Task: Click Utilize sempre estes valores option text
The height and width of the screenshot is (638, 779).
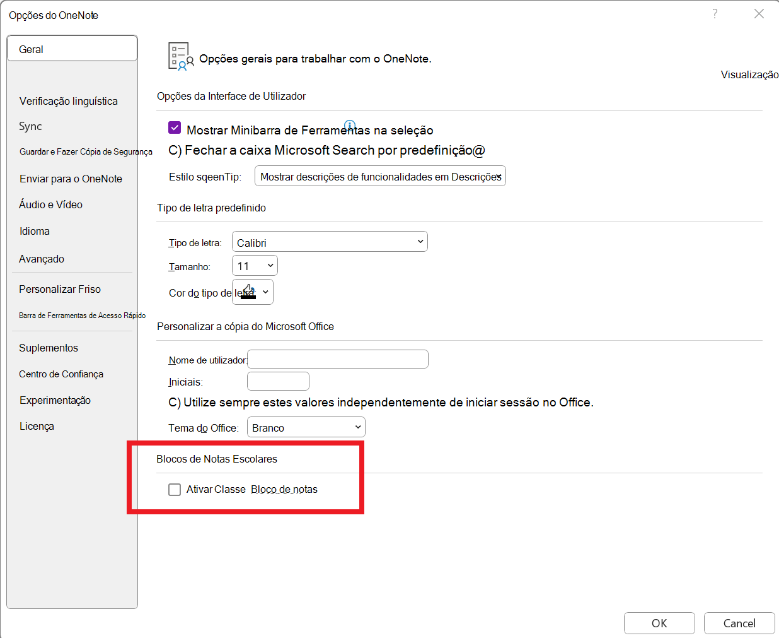Action: coord(381,402)
